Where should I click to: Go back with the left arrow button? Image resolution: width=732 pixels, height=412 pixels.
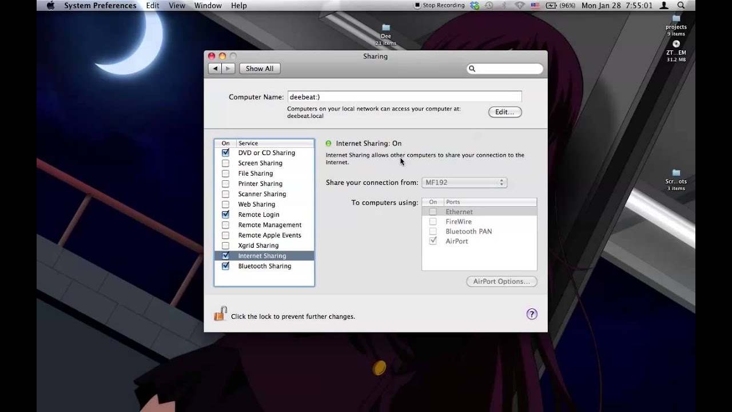pyautogui.click(x=215, y=69)
